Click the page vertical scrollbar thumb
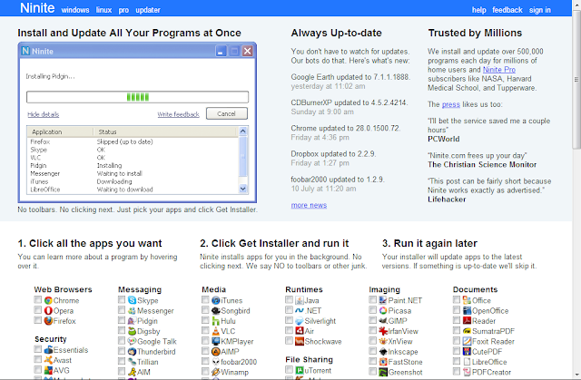581x380 pixels. point(576,79)
